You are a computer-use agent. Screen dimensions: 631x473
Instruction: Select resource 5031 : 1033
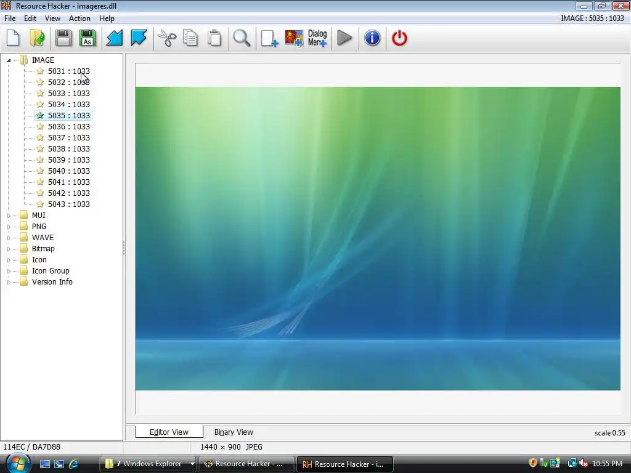(69, 71)
